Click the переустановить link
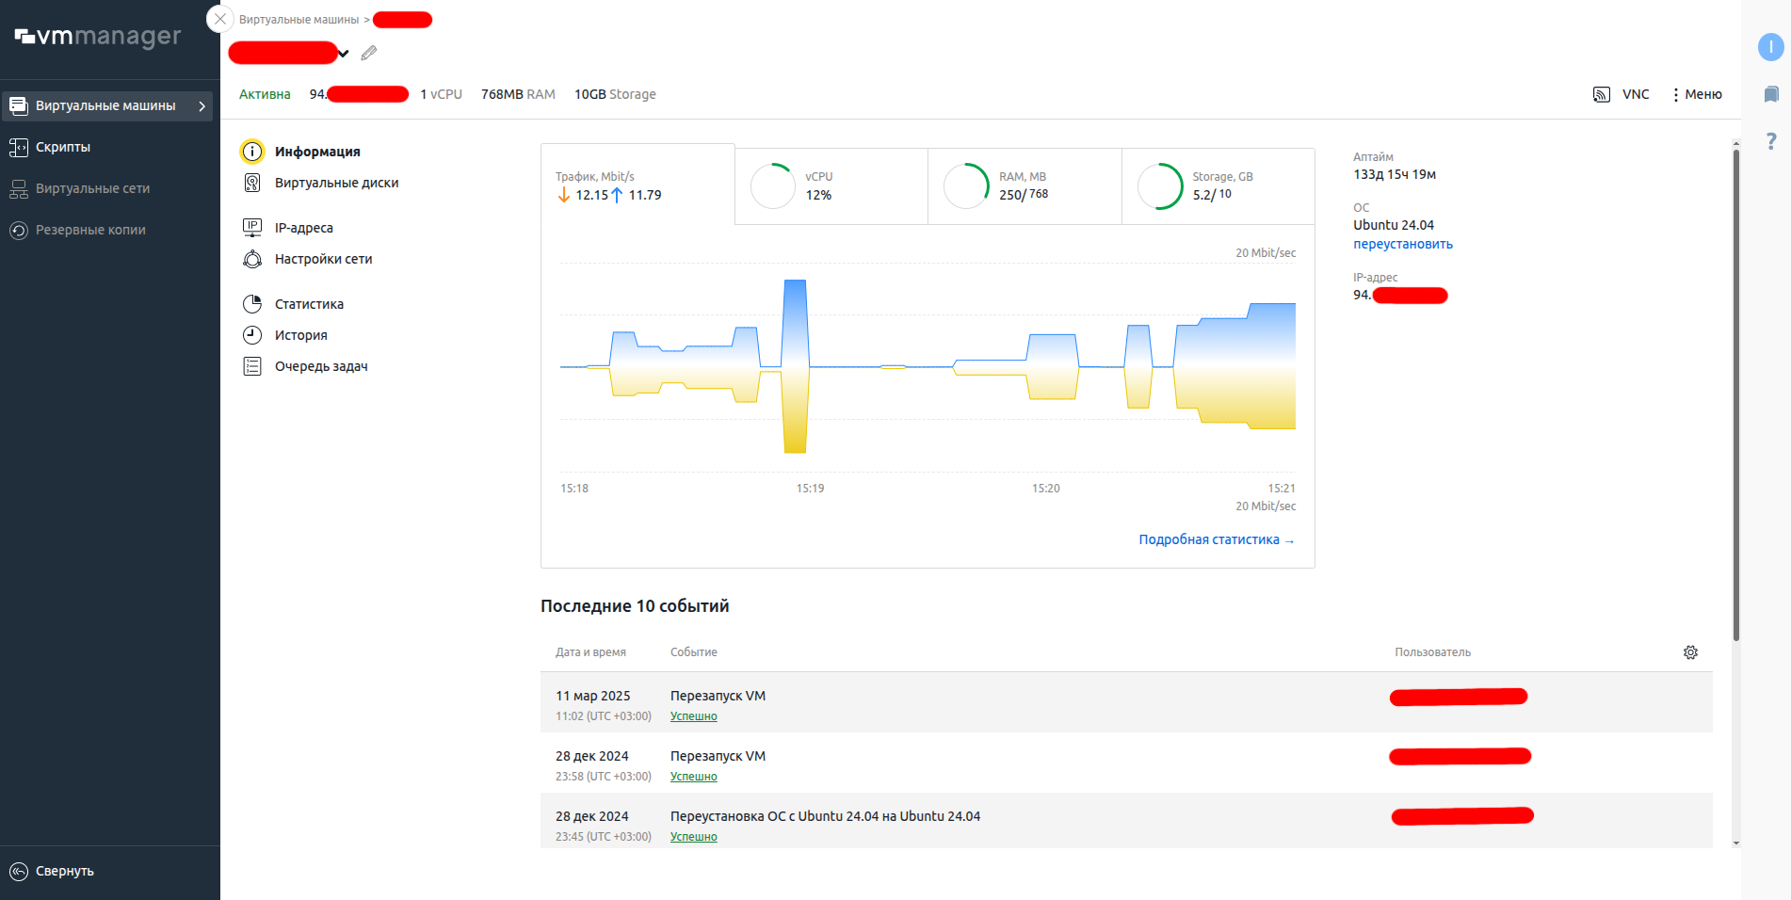Viewport: 1791px width, 900px height. coord(1402,244)
